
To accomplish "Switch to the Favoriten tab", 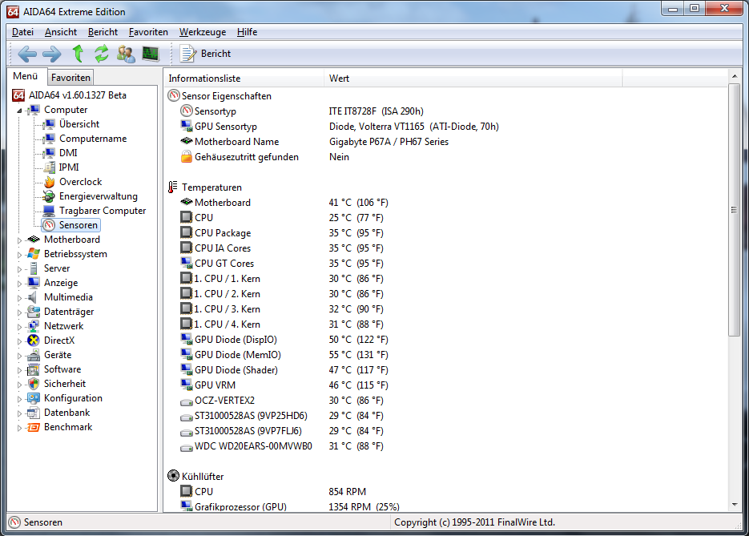I will [x=70, y=78].
